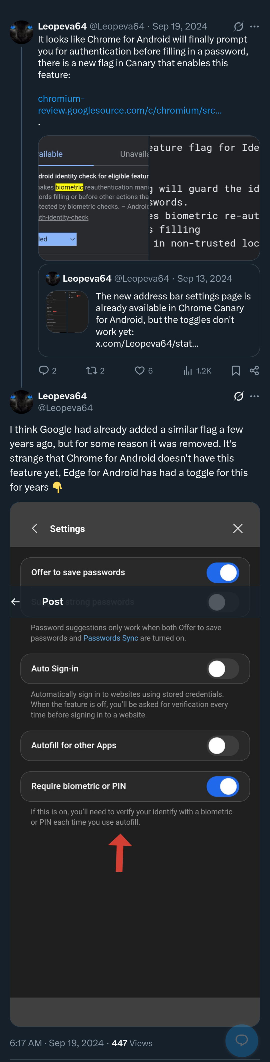270x1062 pixels.
Task: Toggle Autofill for other Apps switch
Action: 222,745
